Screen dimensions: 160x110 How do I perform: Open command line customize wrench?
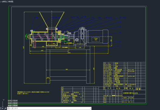click(5, 108)
